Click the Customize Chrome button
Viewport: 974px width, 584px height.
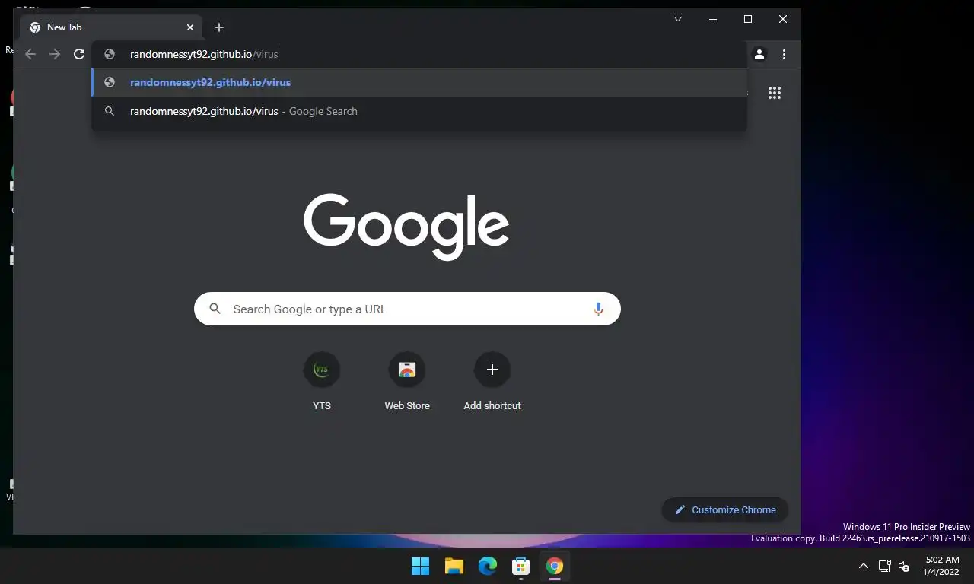[x=725, y=509]
